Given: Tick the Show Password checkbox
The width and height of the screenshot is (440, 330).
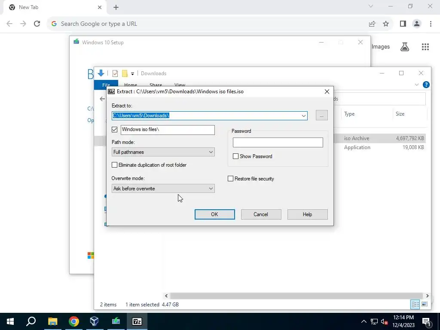Looking at the screenshot, I should pyautogui.click(x=236, y=156).
